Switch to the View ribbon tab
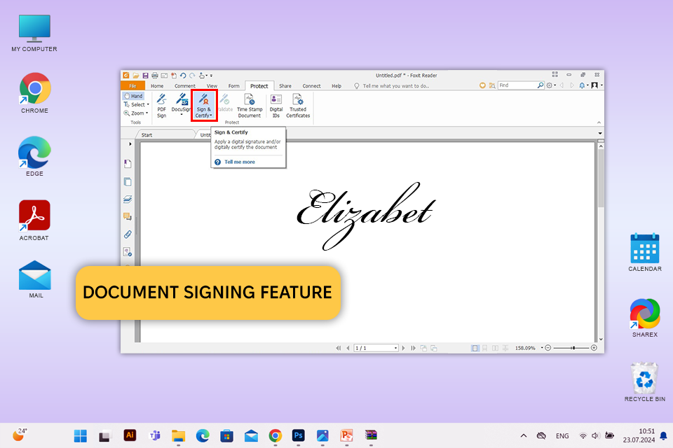The height and width of the screenshot is (448, 673). [212, 85]
